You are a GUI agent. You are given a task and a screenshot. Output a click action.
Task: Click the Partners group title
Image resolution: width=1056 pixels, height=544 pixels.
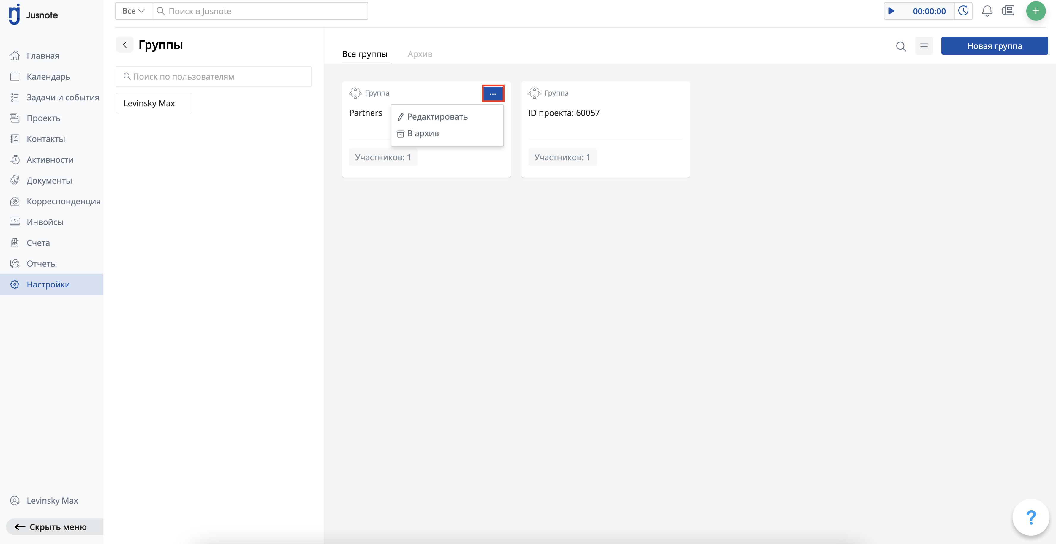[x=365, y=113]
